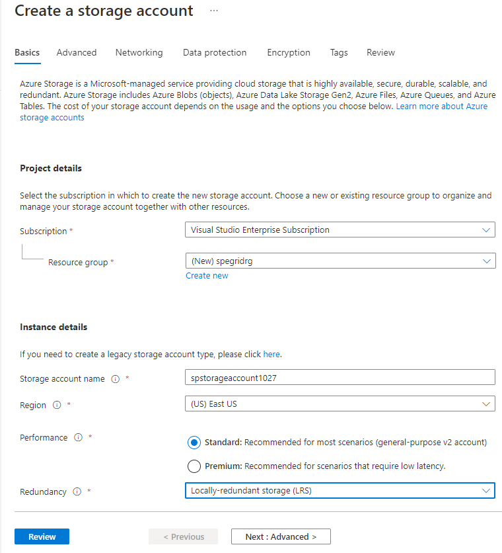
Task: Click the Region info icon
Action: (x=57, y=405)
